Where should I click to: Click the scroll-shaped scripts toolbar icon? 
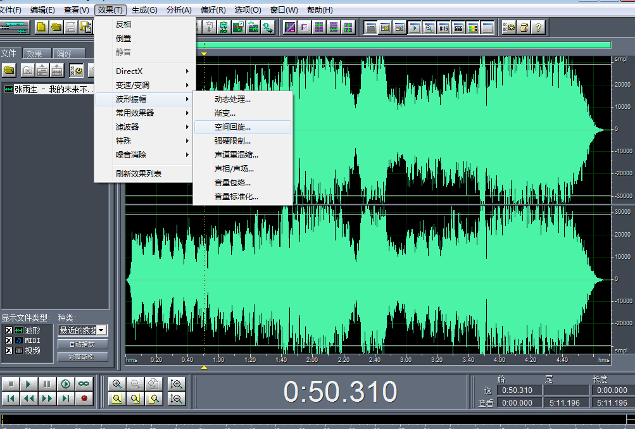[x=524, y=27]
